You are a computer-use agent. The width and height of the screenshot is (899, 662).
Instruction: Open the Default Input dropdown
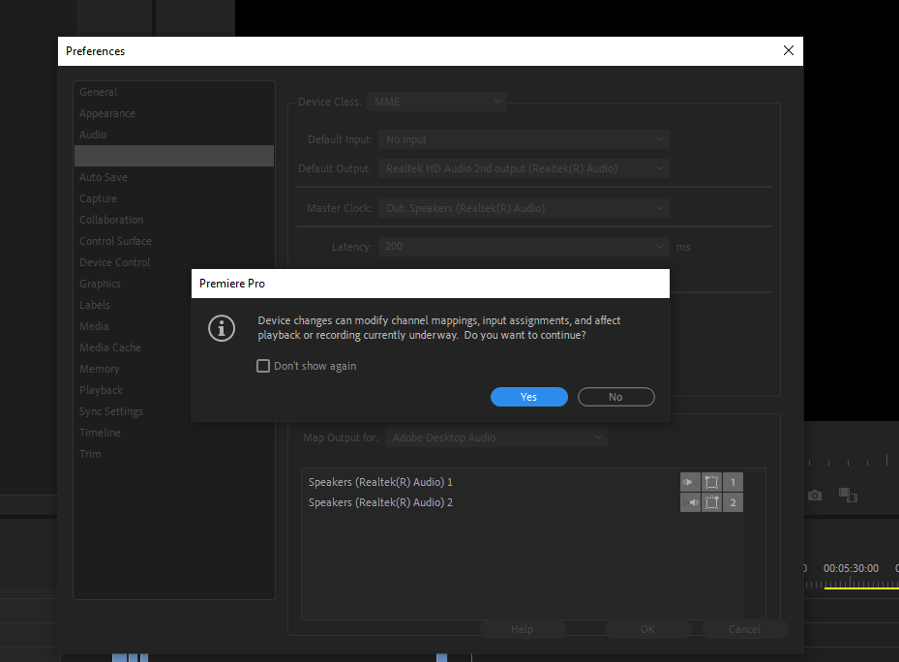pyautogui.click(x=524, y=139)
